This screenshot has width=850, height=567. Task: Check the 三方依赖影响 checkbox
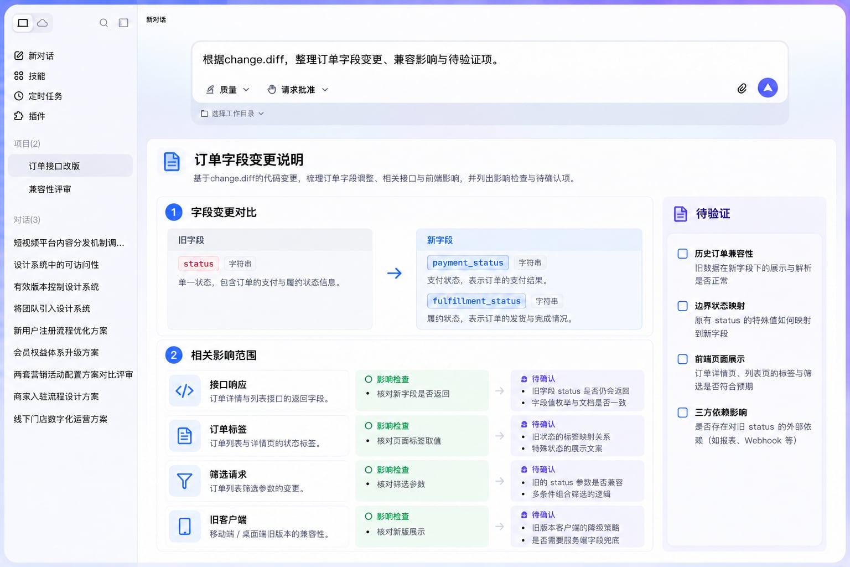tap(682, 413)
